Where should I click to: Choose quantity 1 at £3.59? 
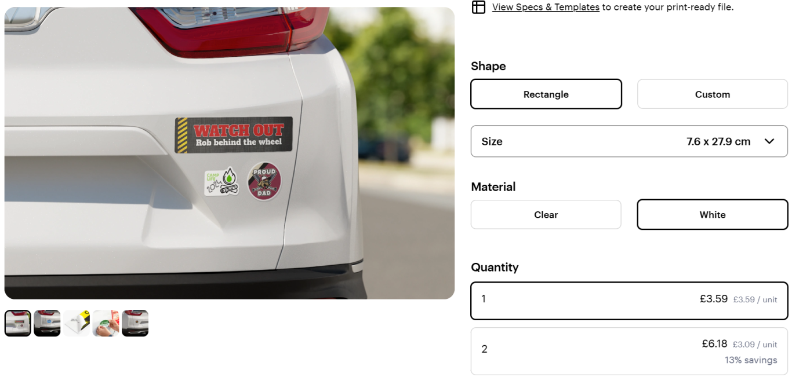pos(629,301)
